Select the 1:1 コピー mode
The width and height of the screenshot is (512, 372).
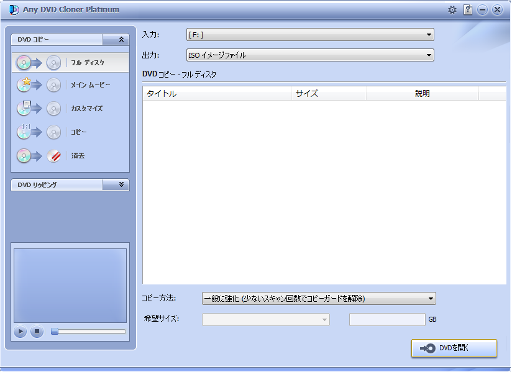click(70, 132)
